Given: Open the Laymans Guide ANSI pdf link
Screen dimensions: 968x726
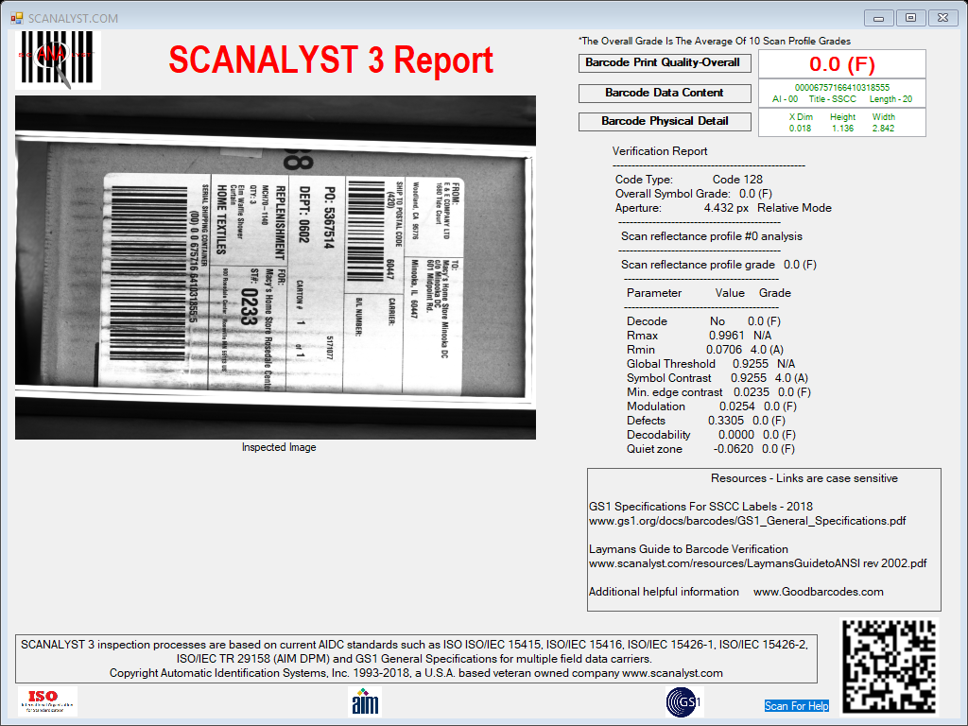Looking at the screenshot, I should pos(757,563).
